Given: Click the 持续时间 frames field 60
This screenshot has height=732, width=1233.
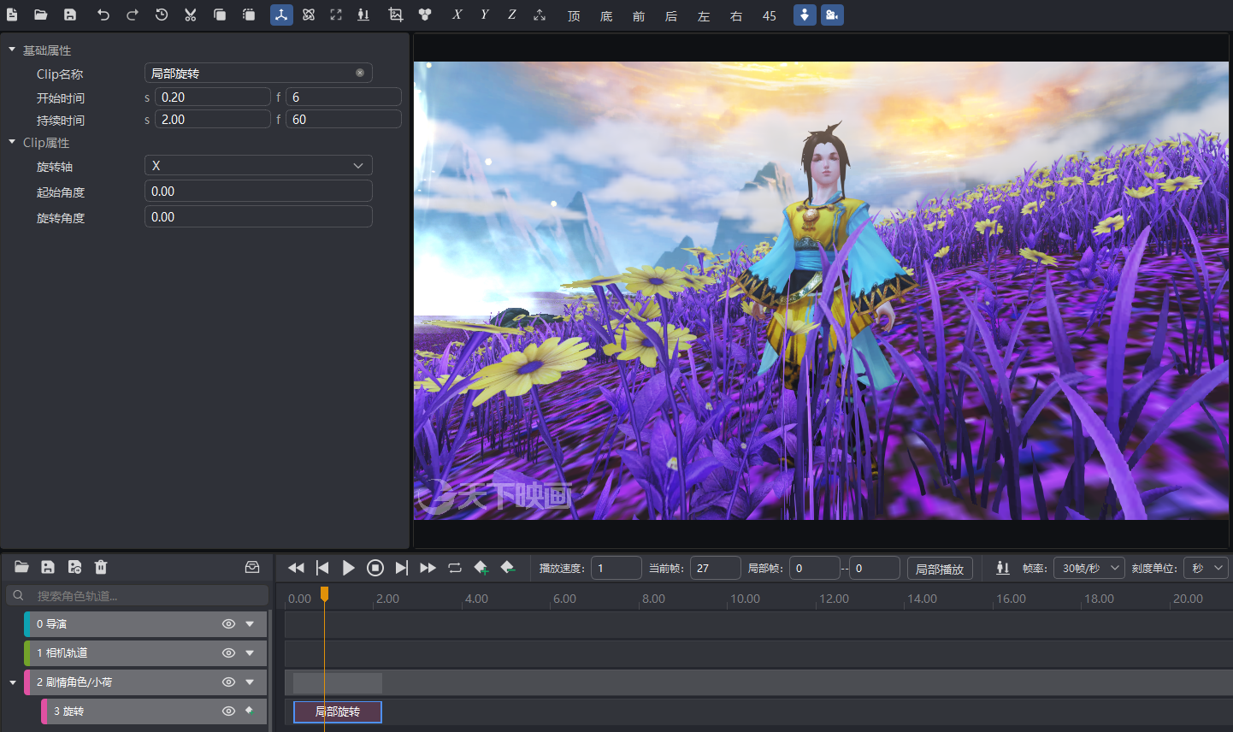Looking at the screenshot, I should [344, 119].
